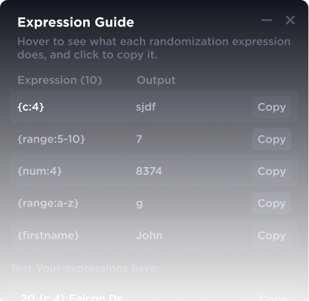Select the {range:a-z} expression text
Viewport: 309px width, 301px height.
coord(48,203)
